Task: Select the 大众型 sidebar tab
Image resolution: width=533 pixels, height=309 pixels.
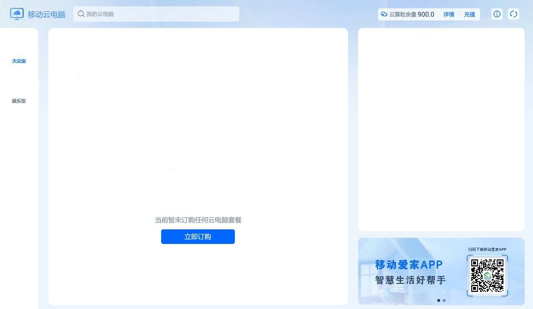Action: [19, 61]
